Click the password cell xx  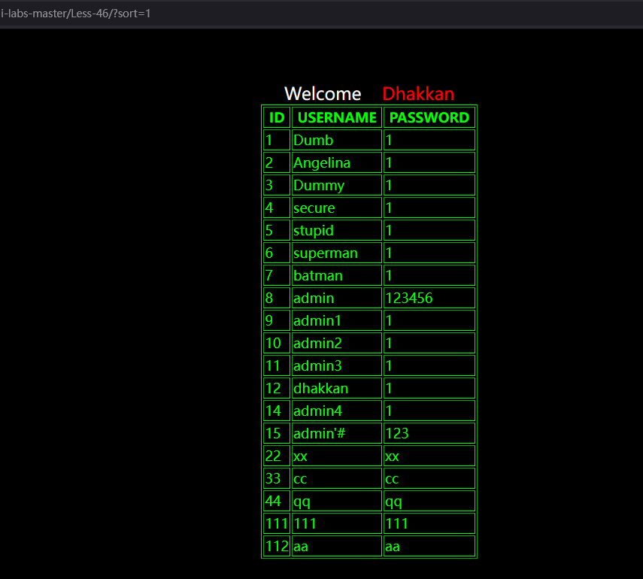pyautogui.click(x=429, y=456)
